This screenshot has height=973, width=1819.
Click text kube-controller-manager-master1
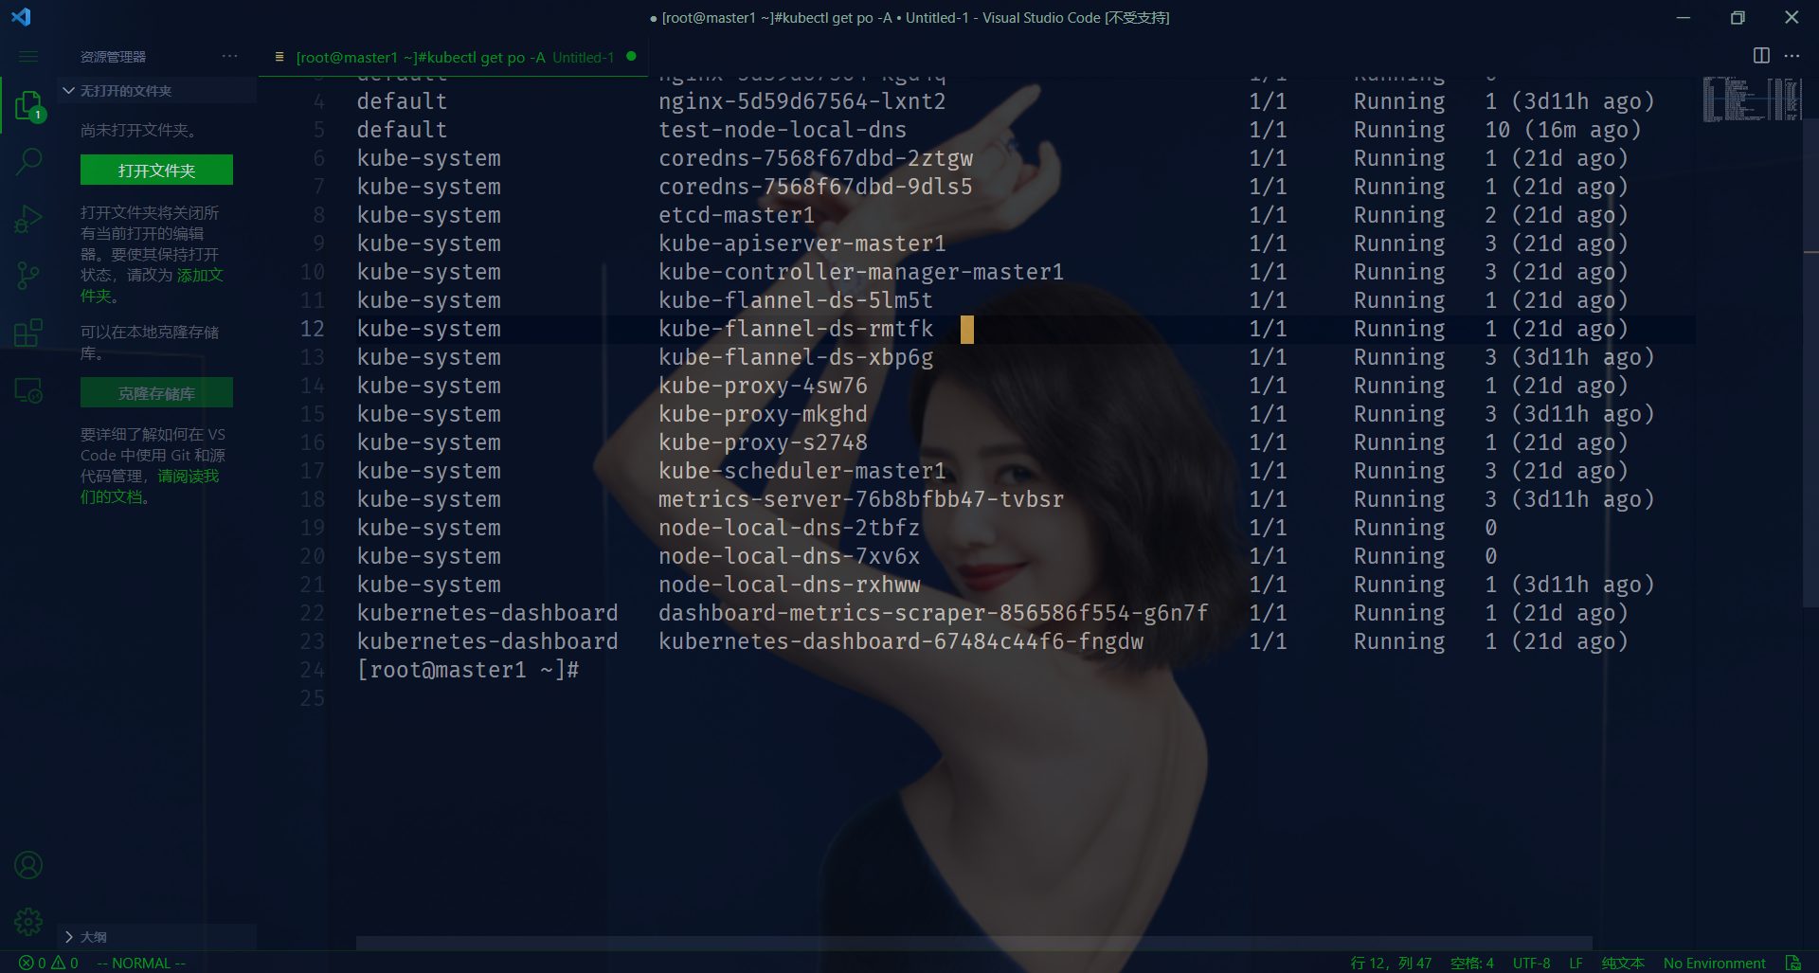tap(861, 272)
